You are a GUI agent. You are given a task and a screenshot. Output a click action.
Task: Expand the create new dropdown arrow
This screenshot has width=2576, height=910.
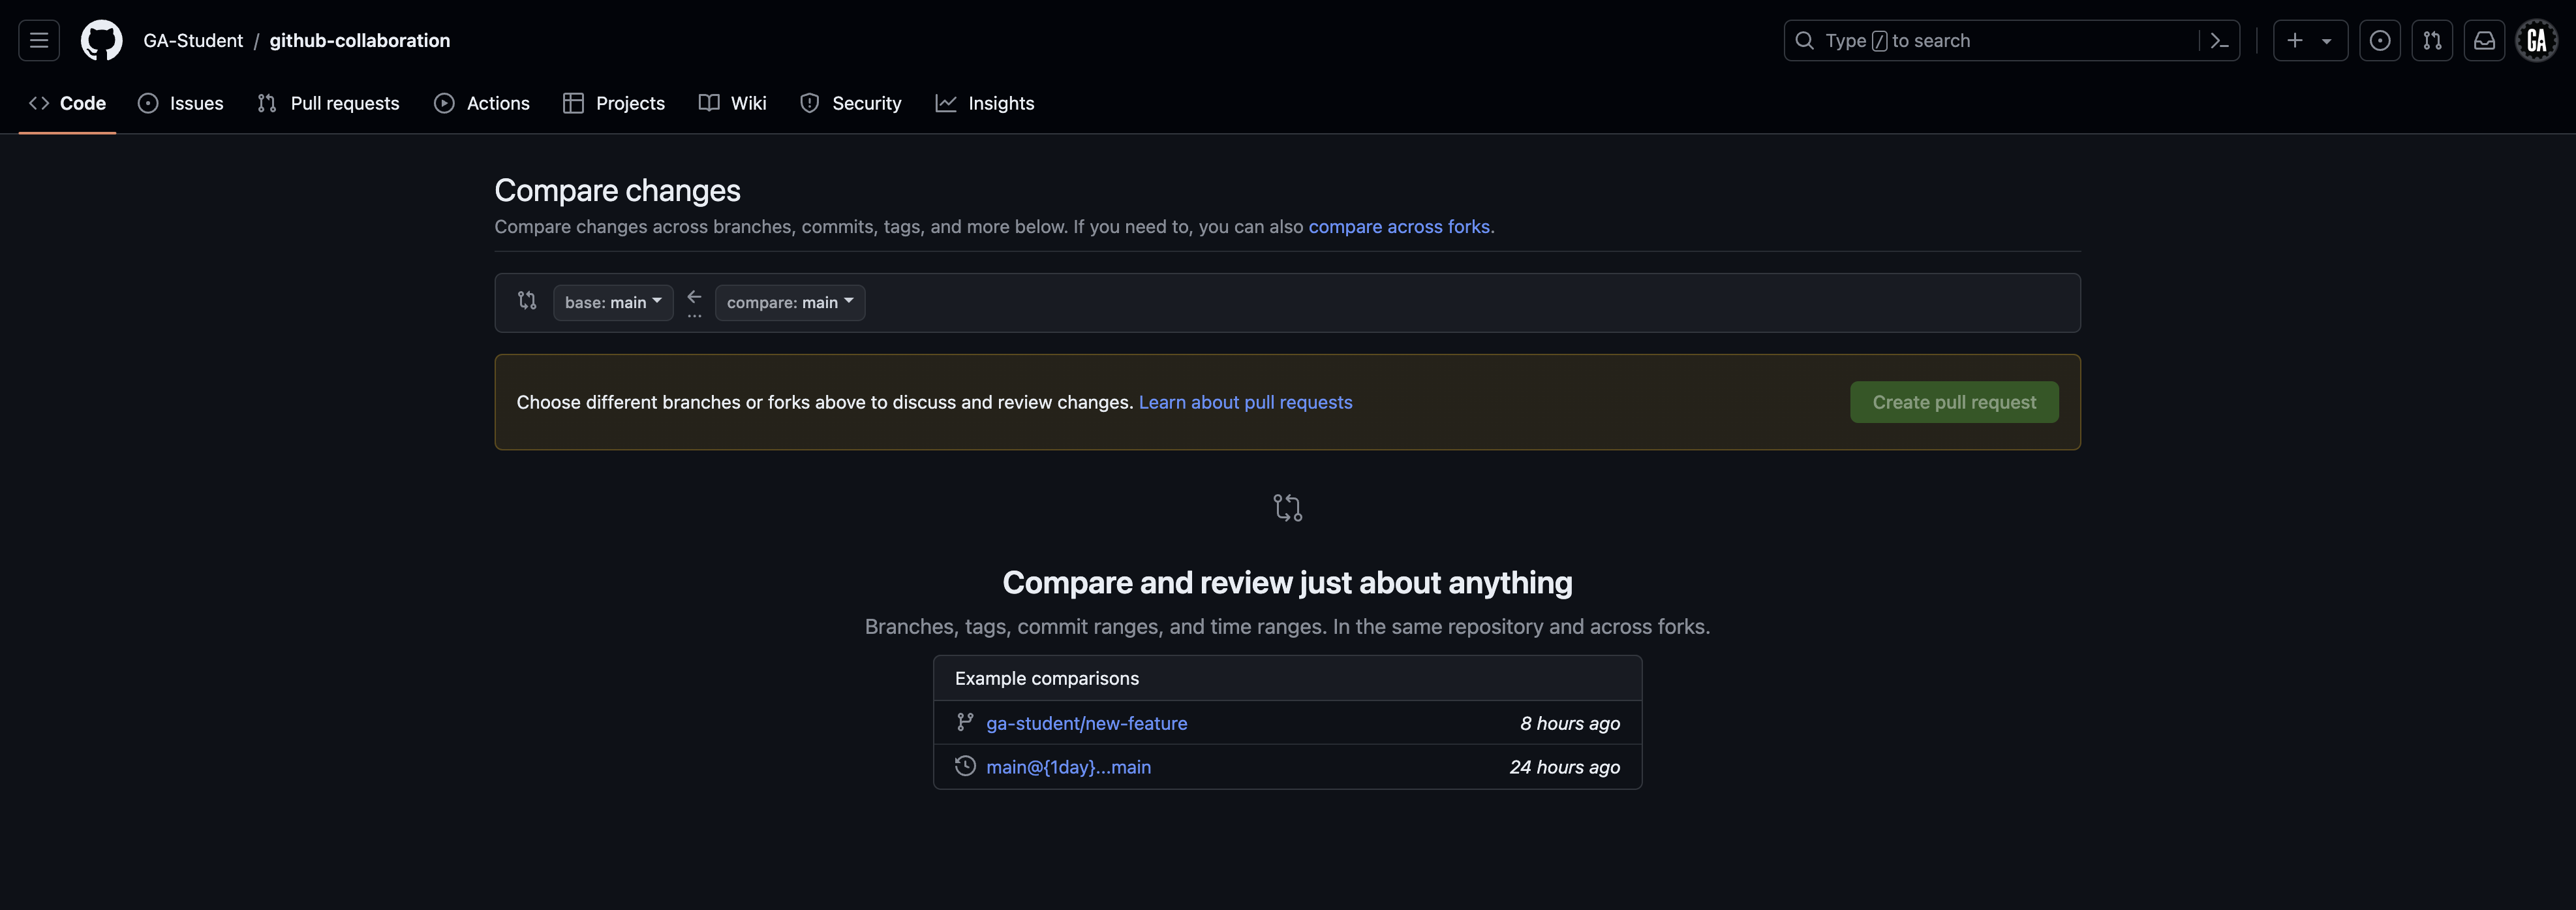click(2326, 40)
